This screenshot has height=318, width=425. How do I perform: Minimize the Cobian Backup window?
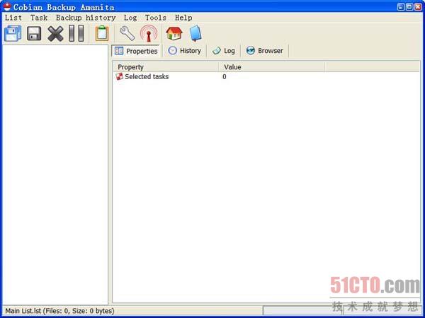401,7
